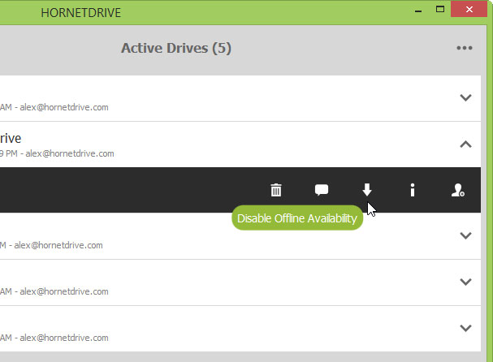Expand the drive row below the dark toolbar

465,235
